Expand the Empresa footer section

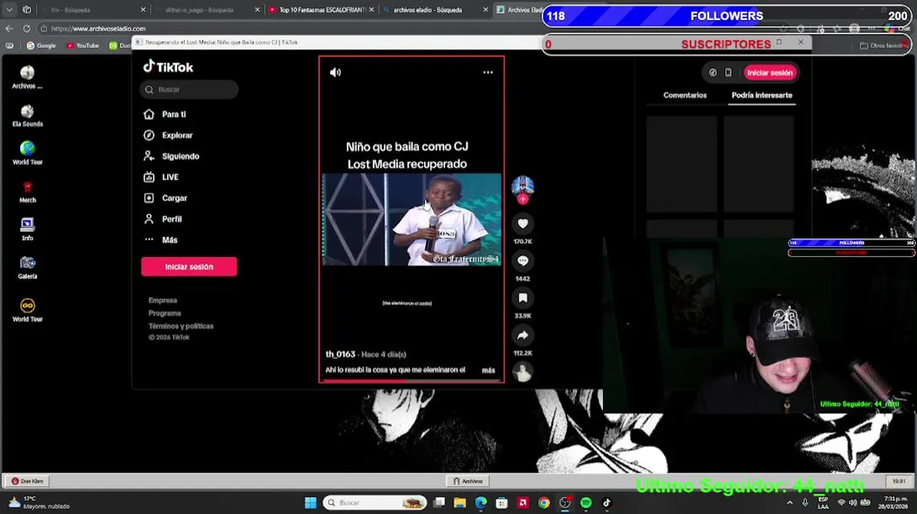pyautogui.click(x=163, y=301)
